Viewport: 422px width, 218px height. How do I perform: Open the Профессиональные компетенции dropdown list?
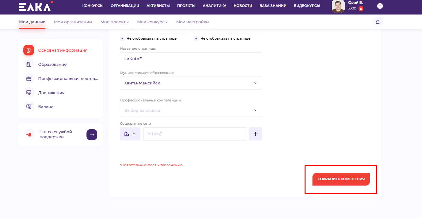[191, 111]
